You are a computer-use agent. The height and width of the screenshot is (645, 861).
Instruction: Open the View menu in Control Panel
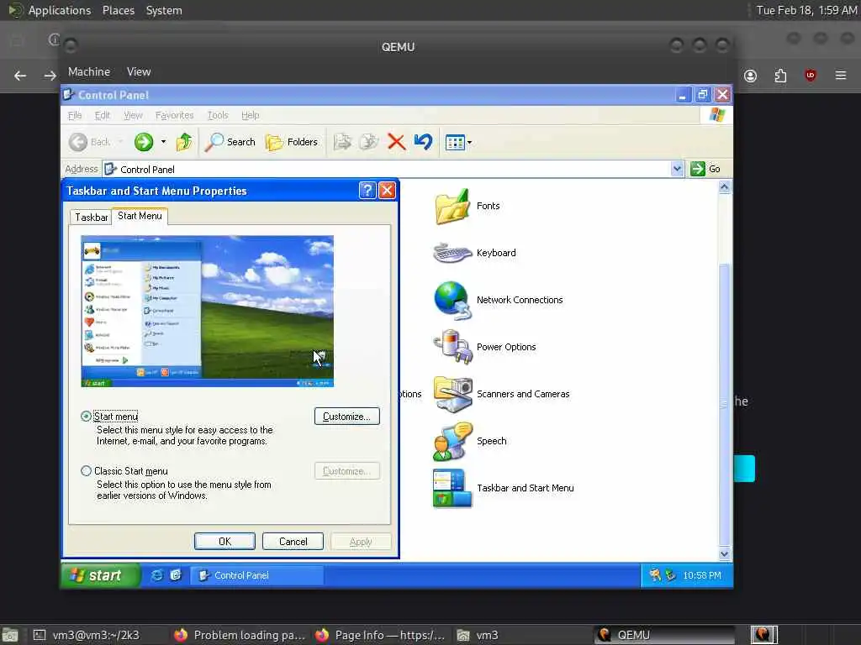[133, 115]
